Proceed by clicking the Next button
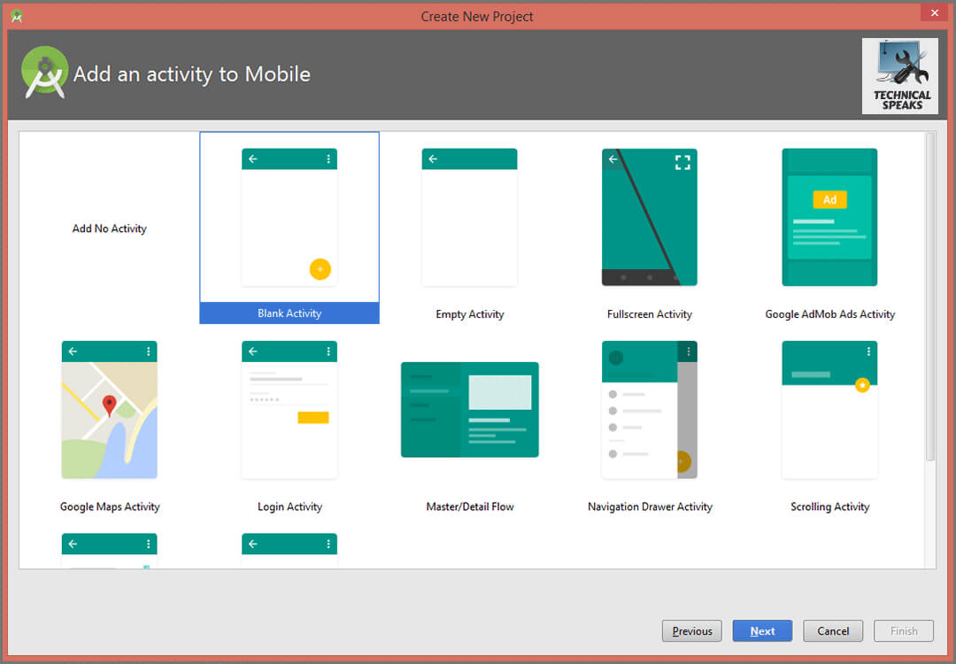 [762, 630]
